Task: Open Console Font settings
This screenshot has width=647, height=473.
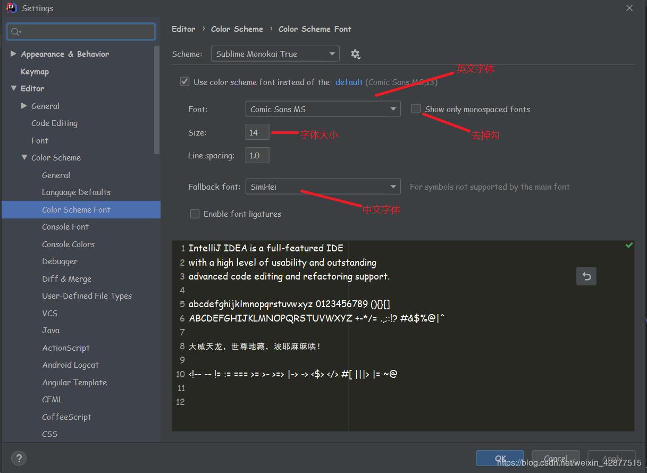Action: [x=65, y=226]
